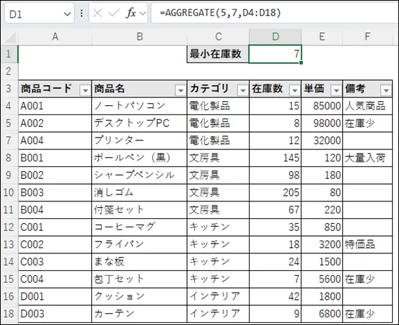Viewport: 399px width, 325px height.
Task: Click unit price 6800 cell
Action: coord(322,314)
